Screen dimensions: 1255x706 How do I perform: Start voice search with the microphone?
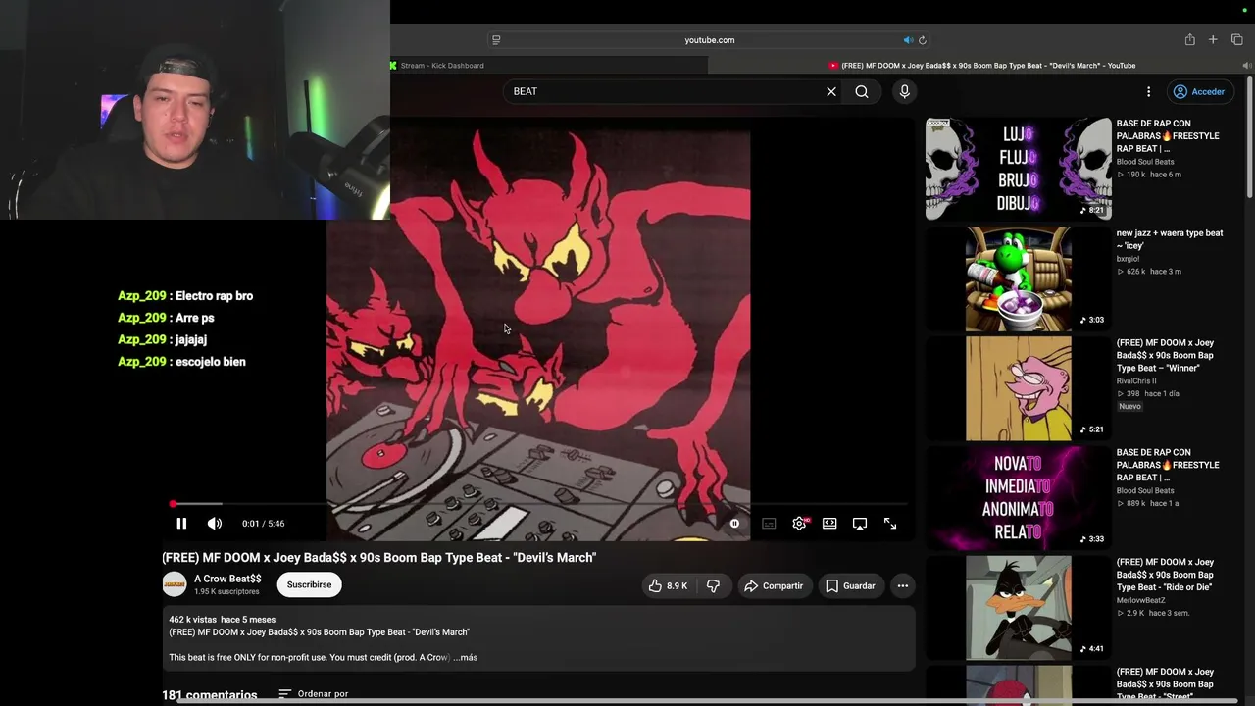[904, 91]
